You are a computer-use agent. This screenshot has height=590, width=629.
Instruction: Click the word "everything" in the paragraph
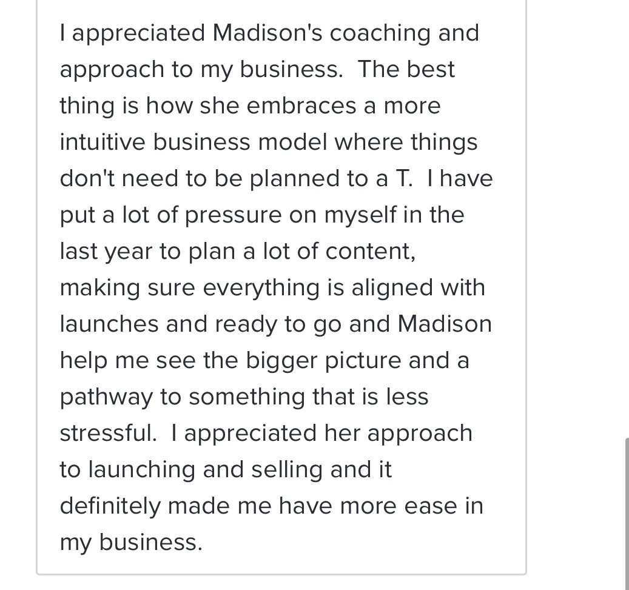coord(261,287)
